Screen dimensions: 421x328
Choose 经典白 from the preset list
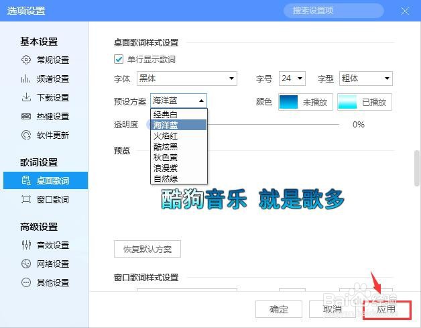point(179,115)
